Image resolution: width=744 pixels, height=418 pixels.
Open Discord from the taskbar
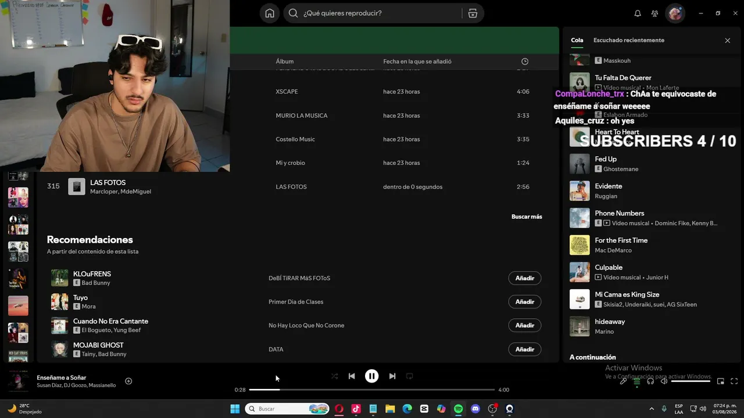tap(475, 409)
